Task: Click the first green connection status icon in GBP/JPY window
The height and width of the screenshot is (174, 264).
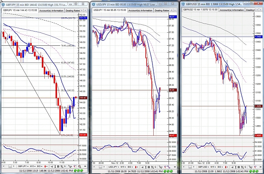Action: [x=75, y=171]
